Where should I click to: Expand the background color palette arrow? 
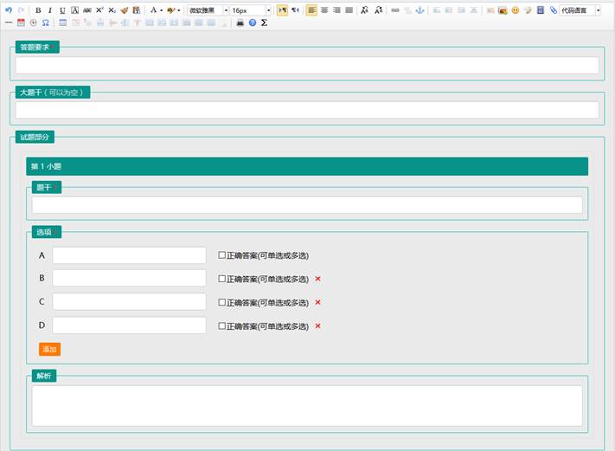179,10
